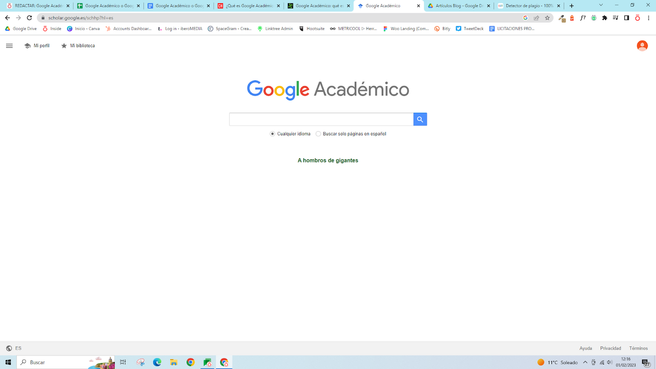Go back to the previous page
Screen dimensions: 656x369
pos(7,18)
